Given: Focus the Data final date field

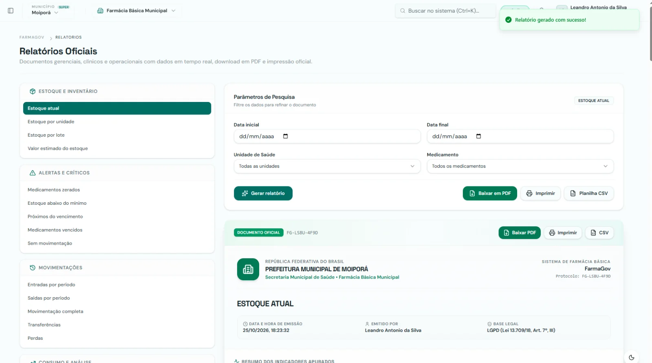Looking at the screenshot, I should coord(520,136).
